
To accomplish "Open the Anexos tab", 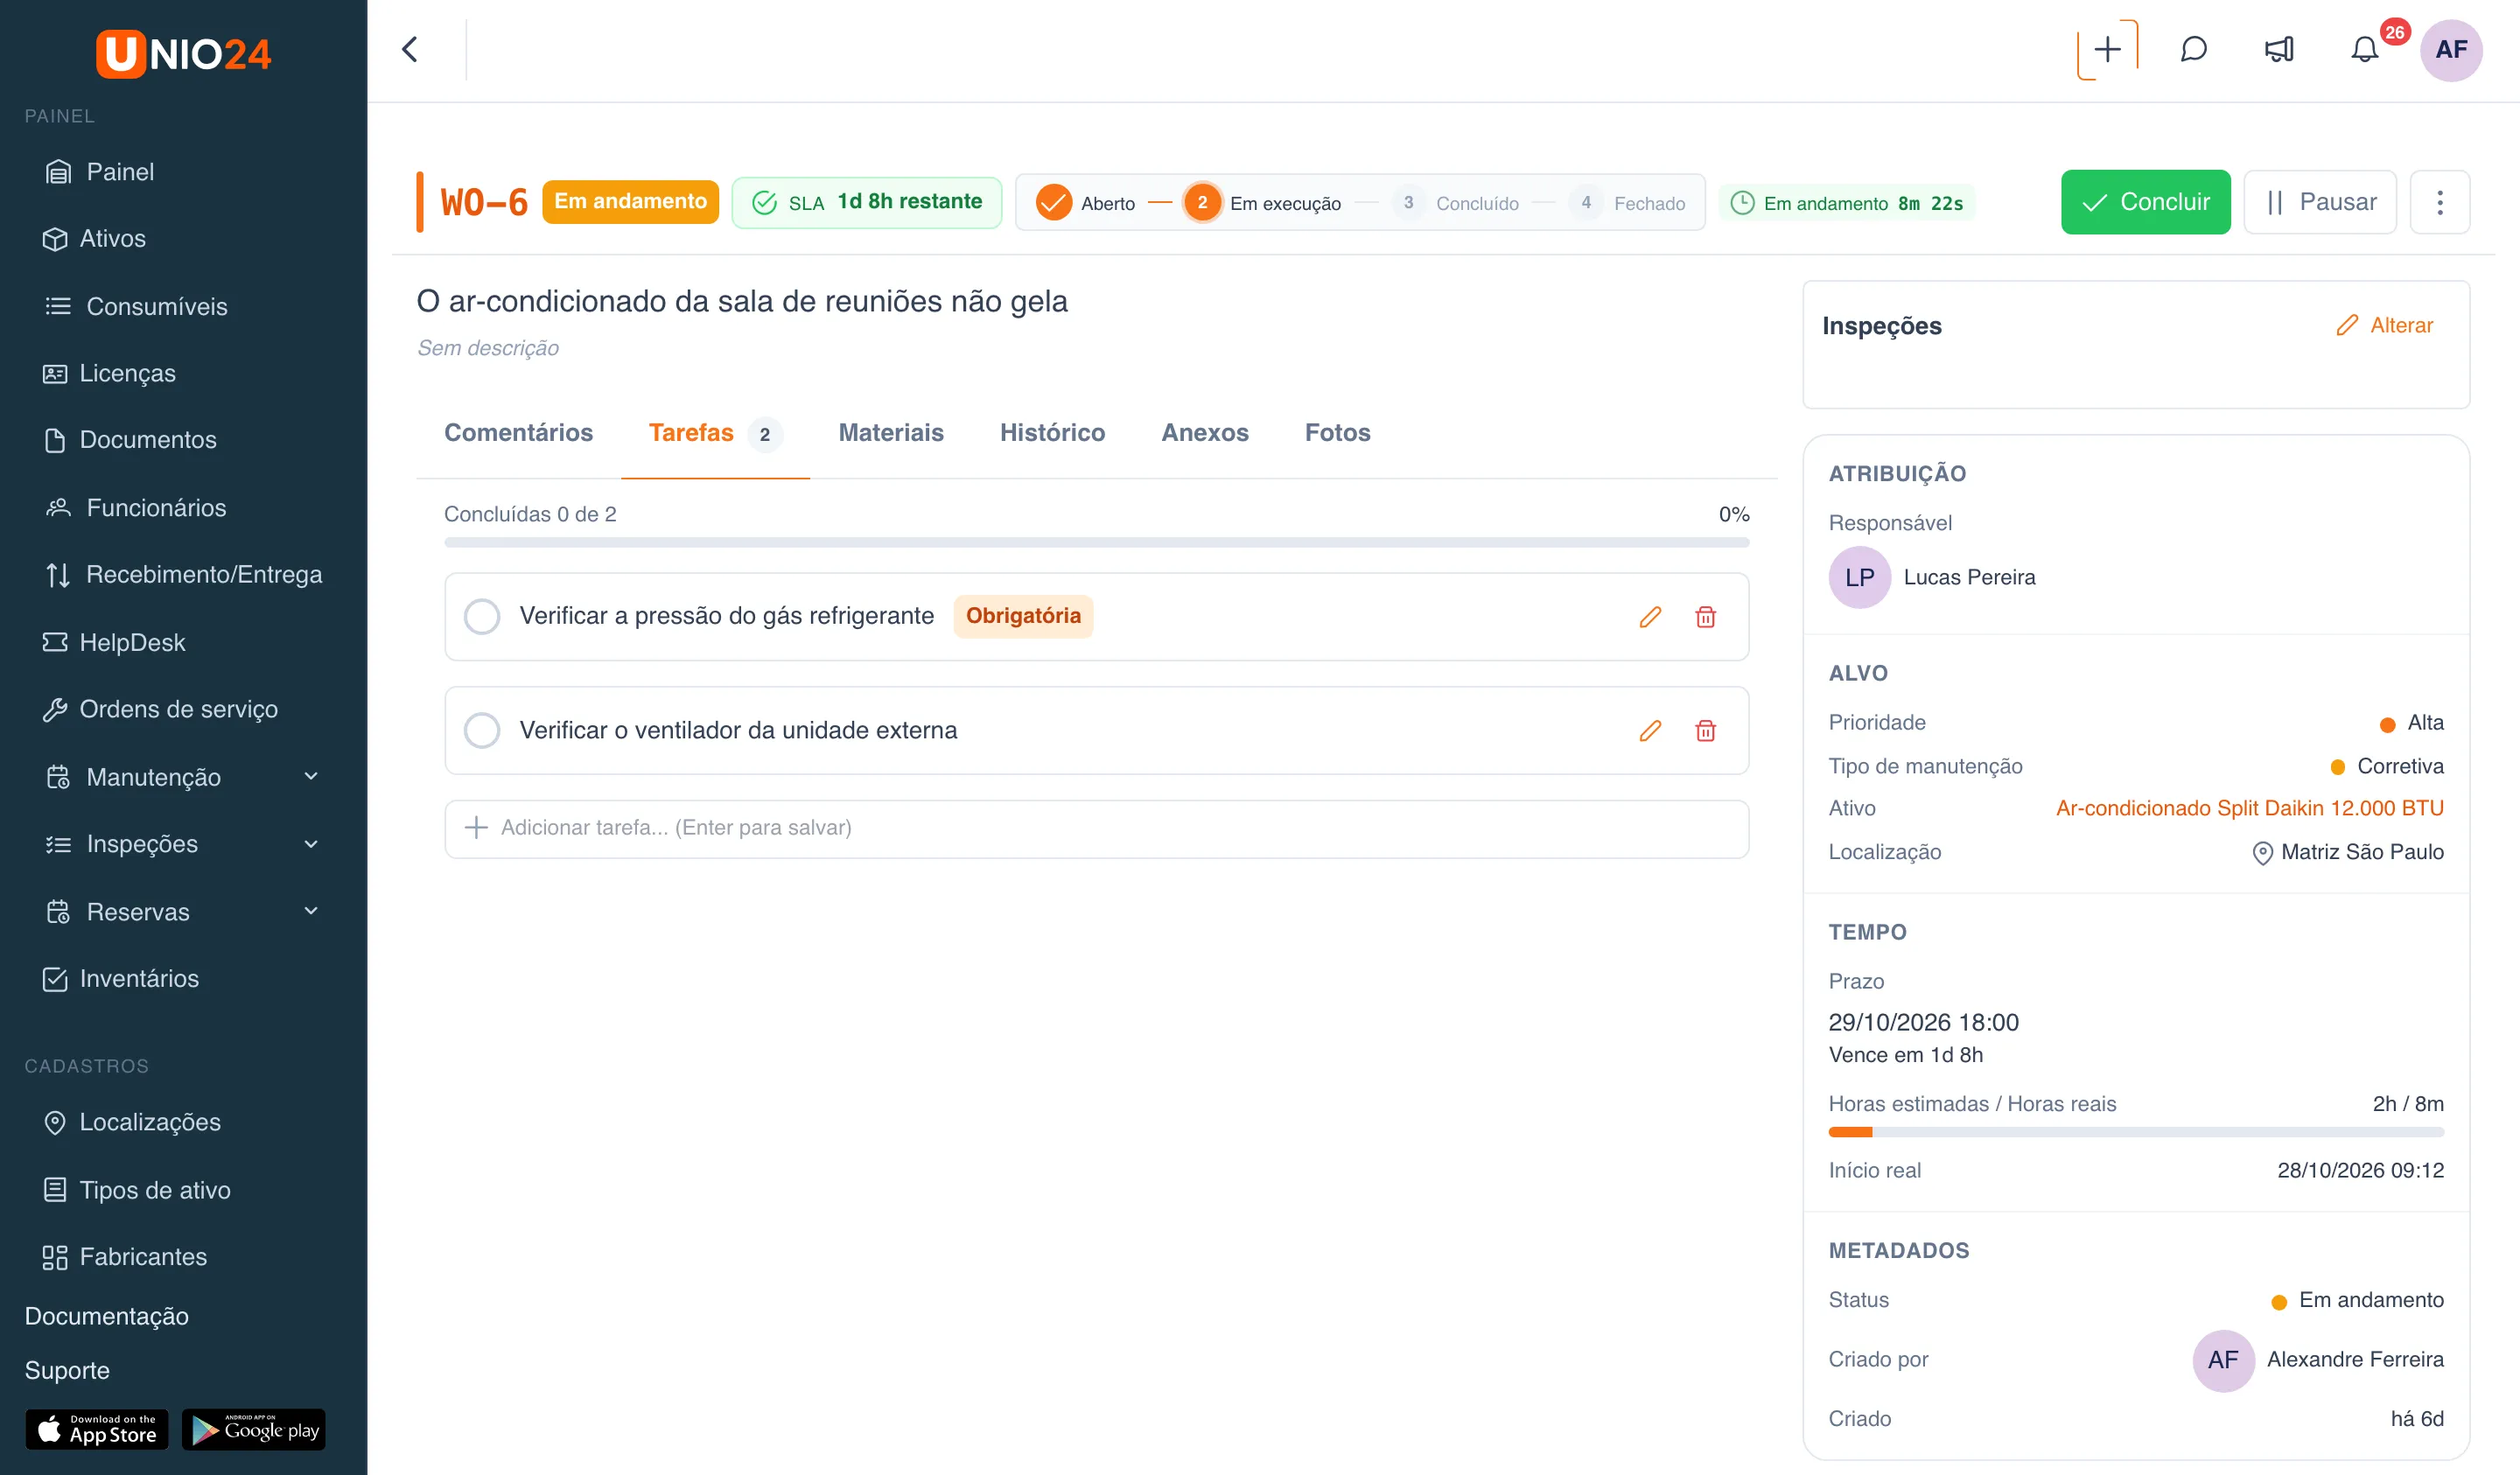I will click(x=1204, y=433).
